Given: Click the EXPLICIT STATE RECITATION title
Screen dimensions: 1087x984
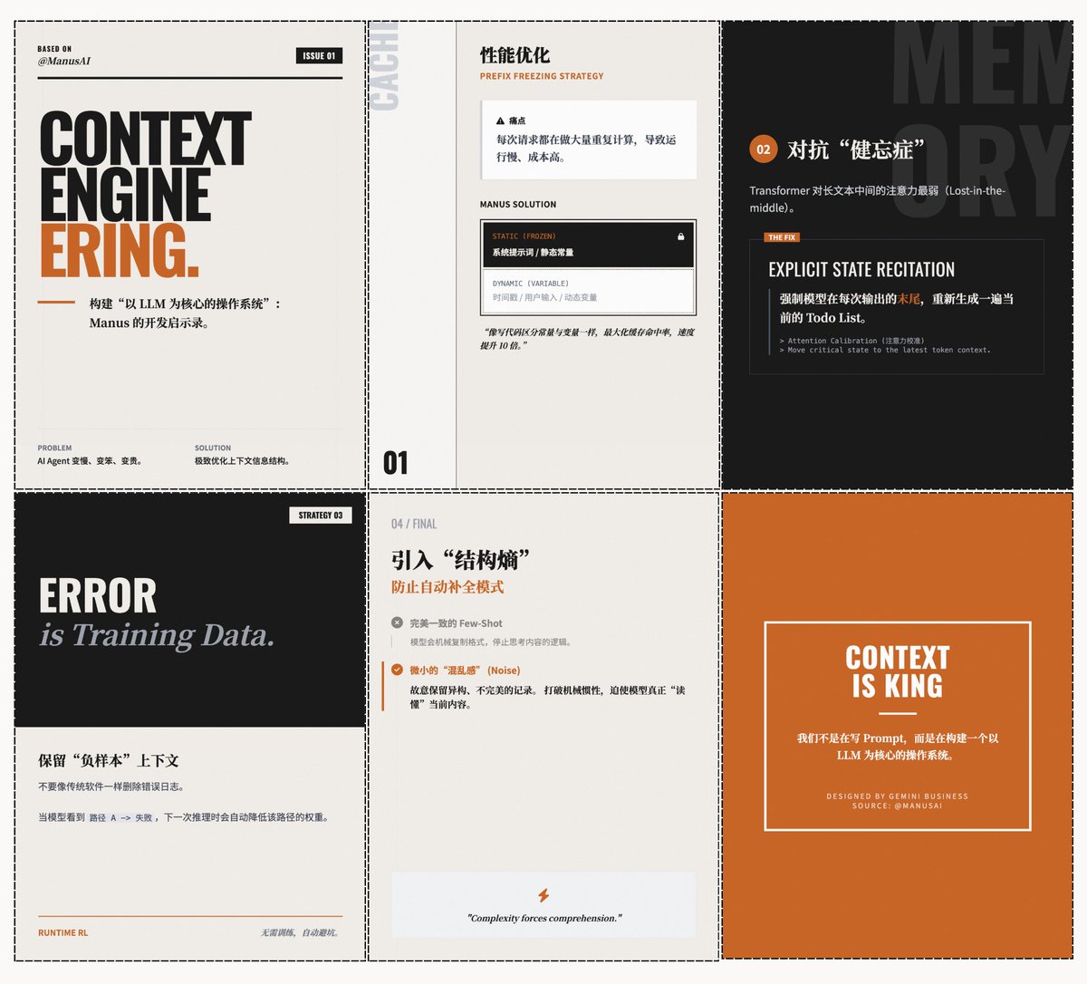Looking at the screenshot, I should [x=861, y=269].
